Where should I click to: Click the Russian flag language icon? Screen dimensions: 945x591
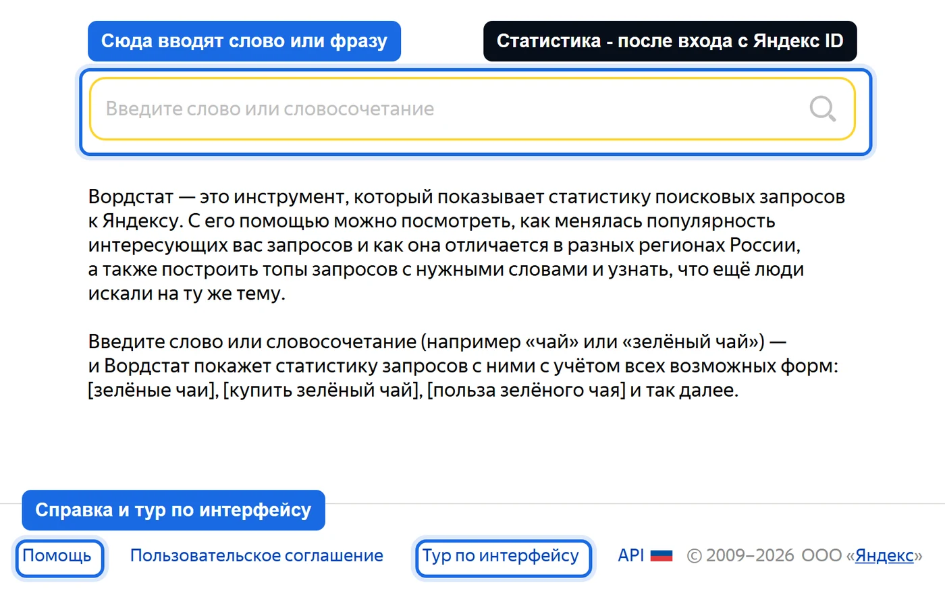coord(661,556)
